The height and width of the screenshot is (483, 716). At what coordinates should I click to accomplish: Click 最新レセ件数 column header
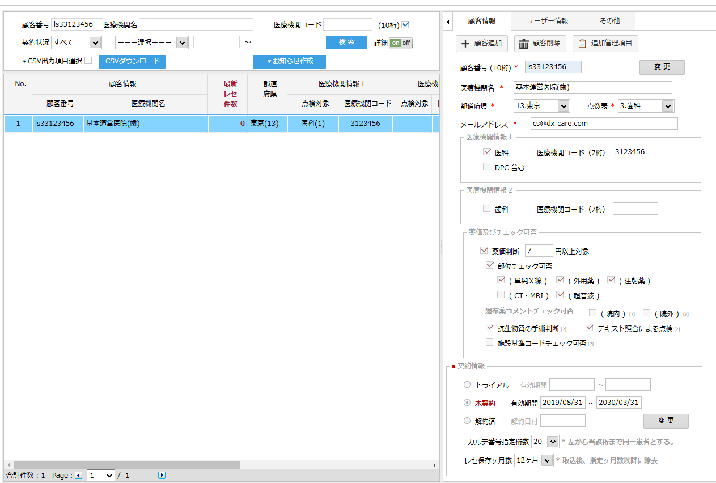227,94
